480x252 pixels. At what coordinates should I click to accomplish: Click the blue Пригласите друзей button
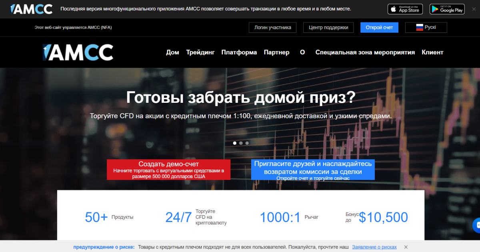(x=313, y=170)
